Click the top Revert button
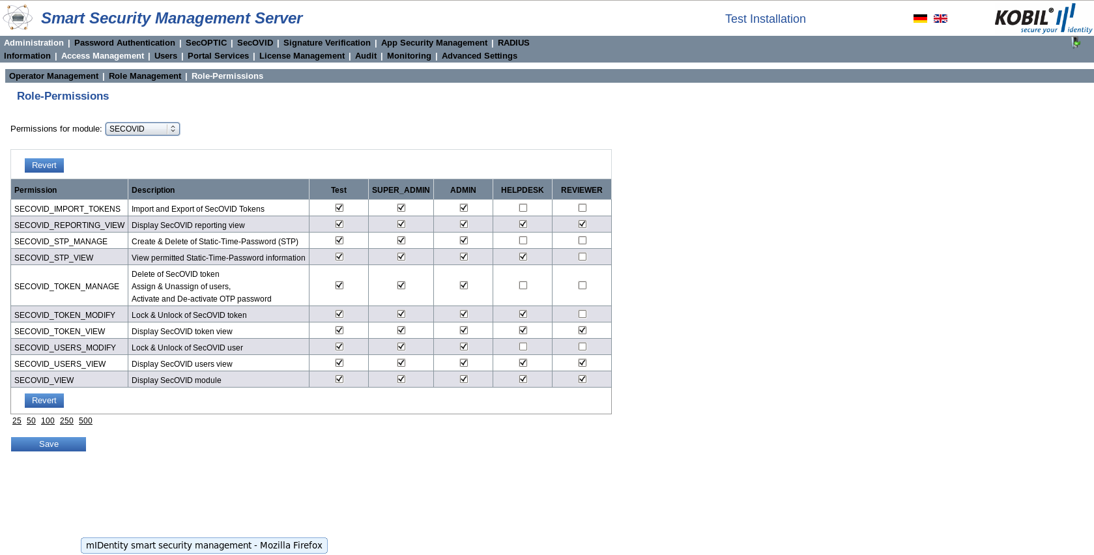The height and width of the screenshot is (555, 1094). pos(44,165)
